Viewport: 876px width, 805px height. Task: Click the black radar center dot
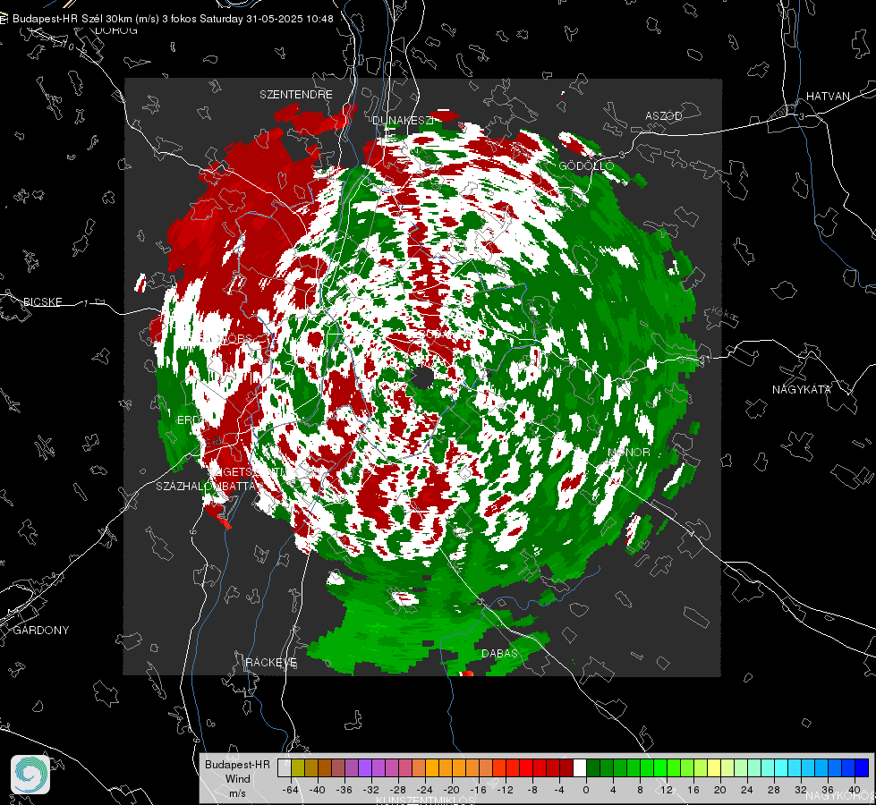422,377
